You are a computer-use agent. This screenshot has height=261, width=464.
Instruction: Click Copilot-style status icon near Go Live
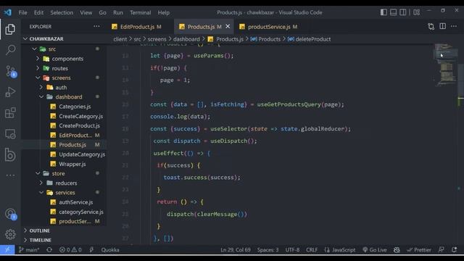397,249
